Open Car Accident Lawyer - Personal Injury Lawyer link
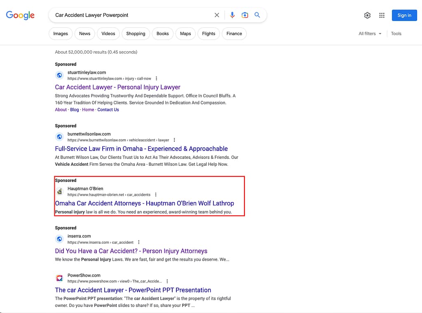Image resolution: width=422 pixels, height=313 pixels. (117, 87)
